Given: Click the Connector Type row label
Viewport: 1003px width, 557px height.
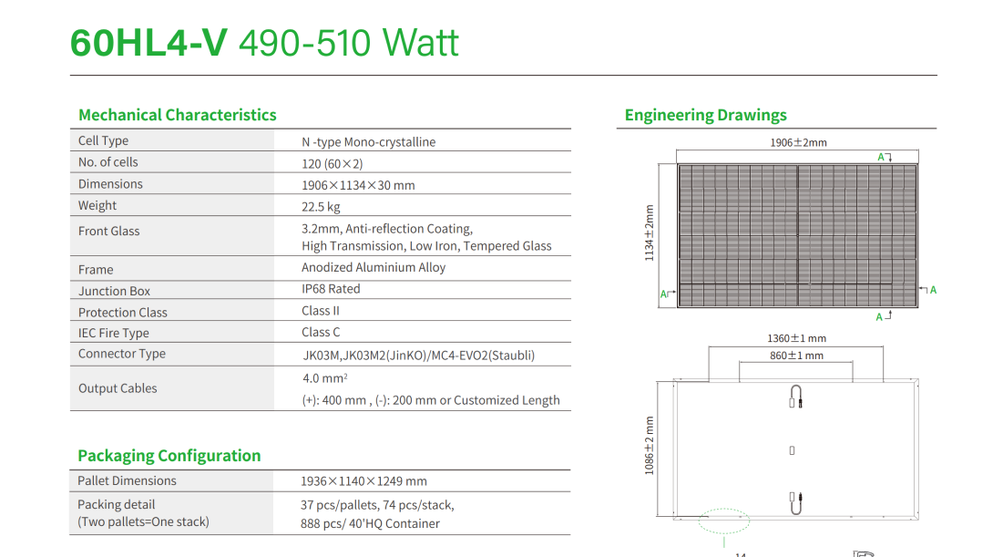Looking at the screenshot, I should tap(122, 354).
